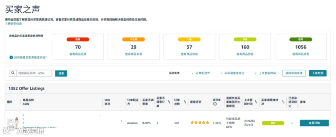This screenshot has width=336, height=137.
Task: Click 查看商品信息 under count 70
Action: tap(78, 54)
